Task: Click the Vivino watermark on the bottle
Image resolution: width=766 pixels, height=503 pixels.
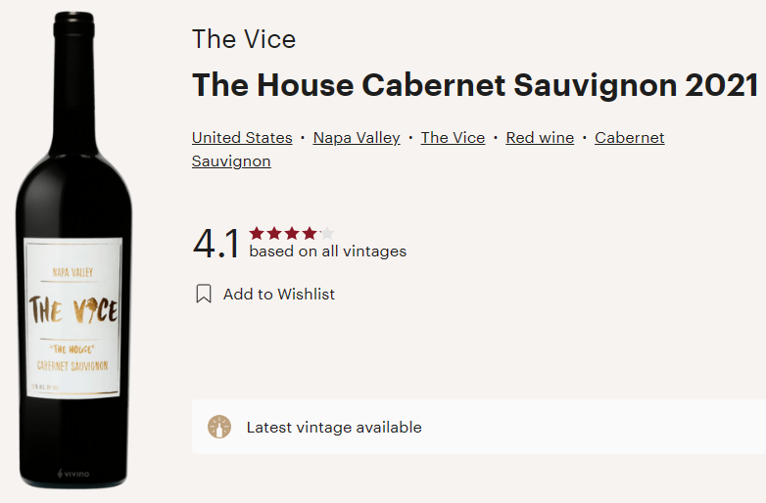Action: click(73, 475)
